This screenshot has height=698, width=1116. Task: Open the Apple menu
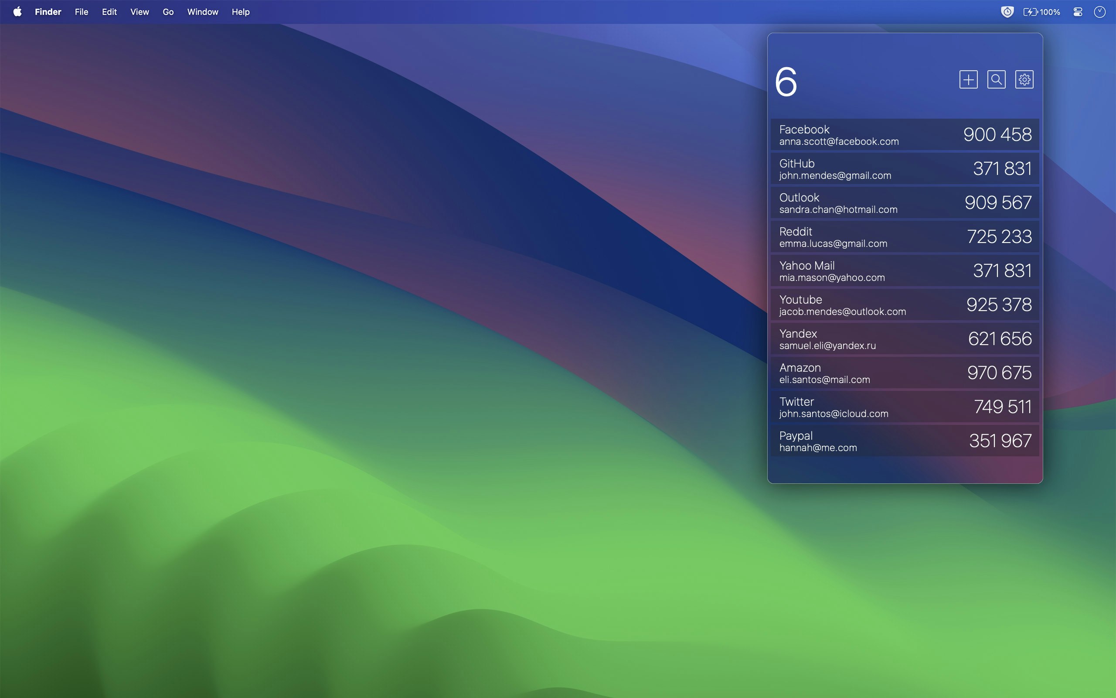17,12
